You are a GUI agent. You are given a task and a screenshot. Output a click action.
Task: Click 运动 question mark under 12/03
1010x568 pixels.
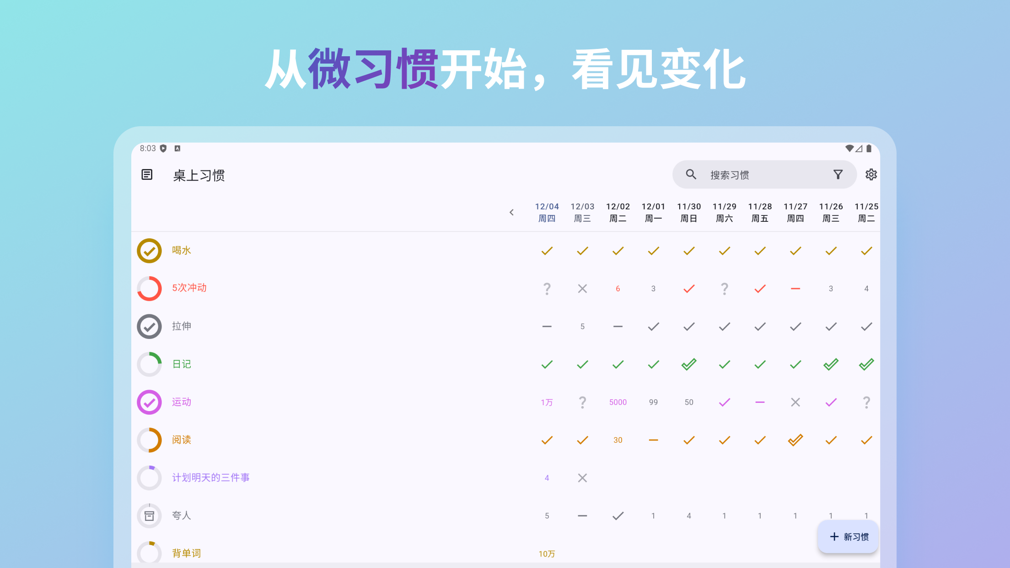point(582,402)
